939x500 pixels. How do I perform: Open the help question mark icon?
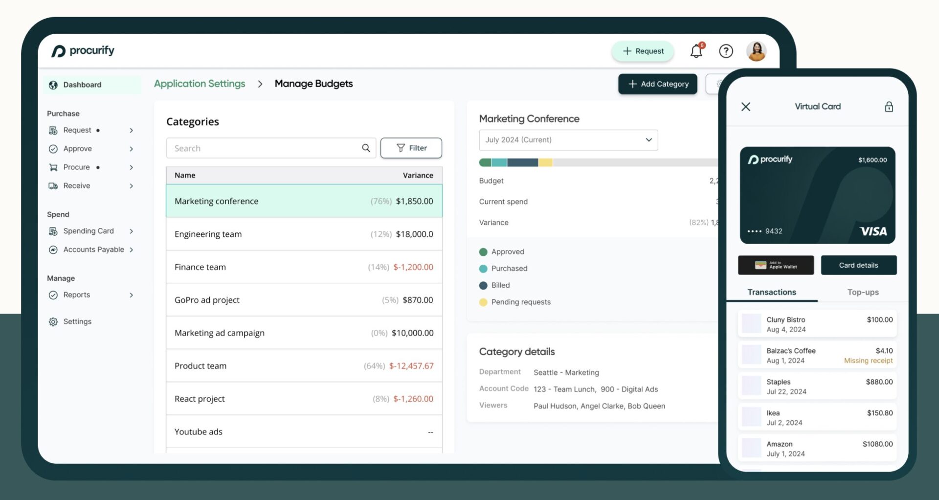tap(726, 51)
